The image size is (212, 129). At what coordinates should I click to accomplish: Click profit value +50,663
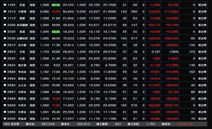pyautogui.click(x=154, y=105)
